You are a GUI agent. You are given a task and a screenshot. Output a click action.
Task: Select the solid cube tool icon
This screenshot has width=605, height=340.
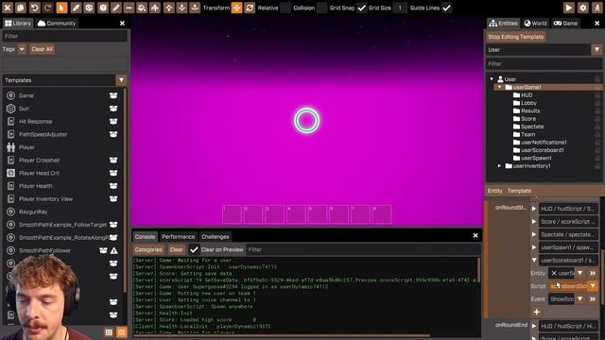click(103, 8)
